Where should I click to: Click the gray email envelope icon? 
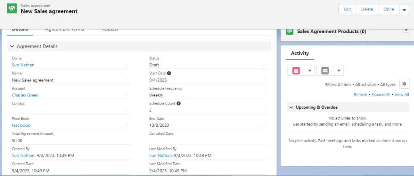point(325,71)
